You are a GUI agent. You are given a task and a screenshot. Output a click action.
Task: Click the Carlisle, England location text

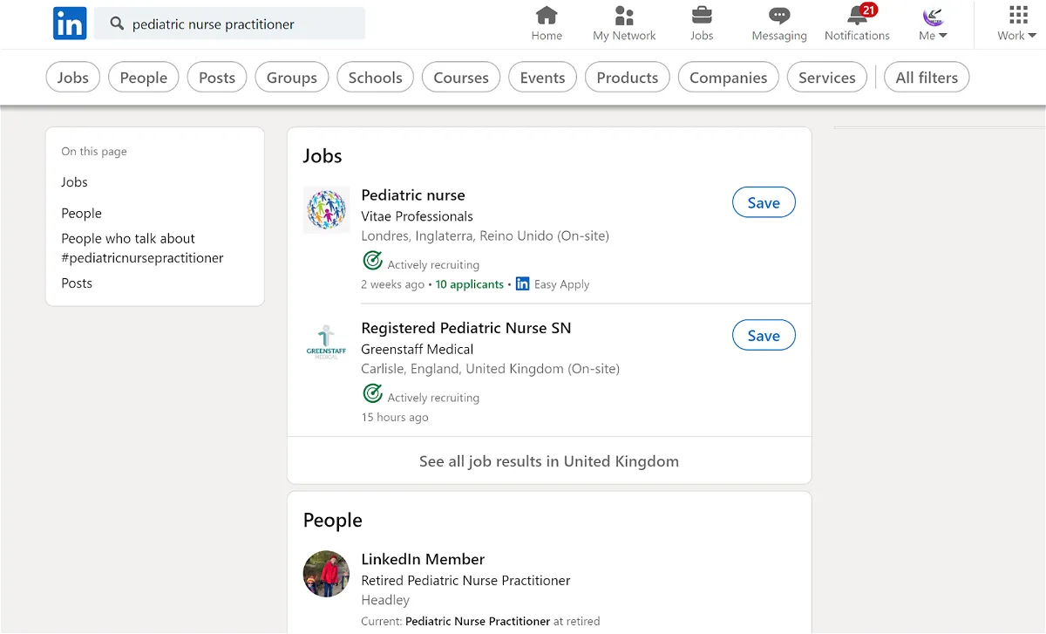(491, 369)
